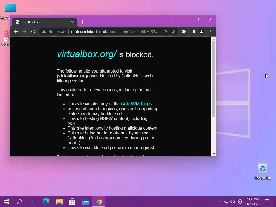Click text 'This site intentionally hosting malicious content.'
The height and width of the screenshot is (207, 276).
[113, 128]
